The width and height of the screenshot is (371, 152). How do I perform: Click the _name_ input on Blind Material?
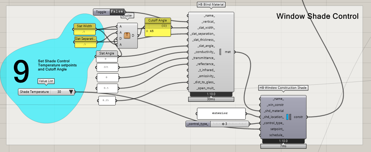point(210,15)
